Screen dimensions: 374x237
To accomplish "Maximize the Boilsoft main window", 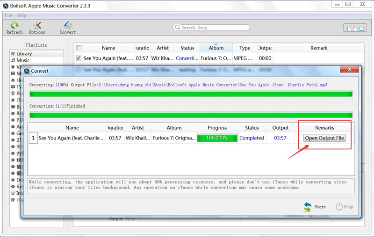I will point(348,4).
